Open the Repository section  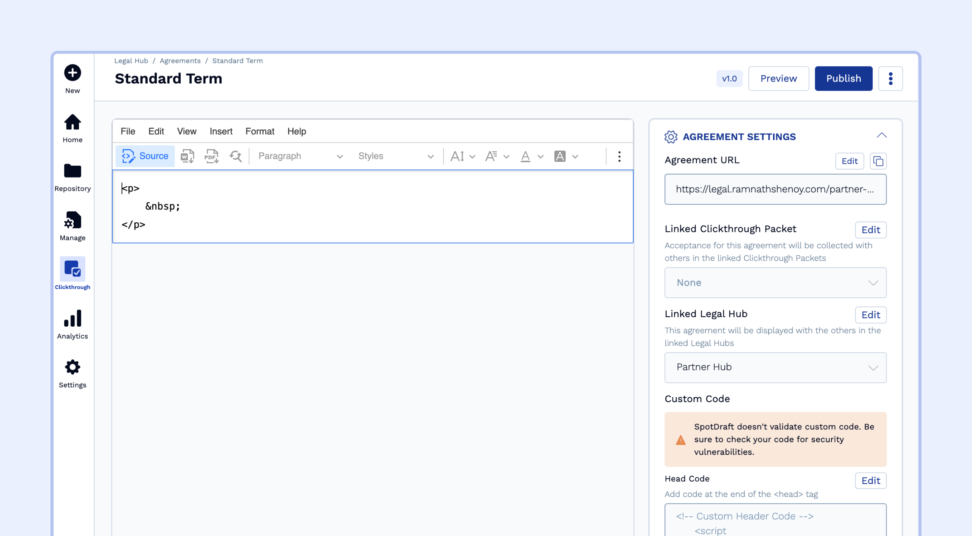pos(72,176)
